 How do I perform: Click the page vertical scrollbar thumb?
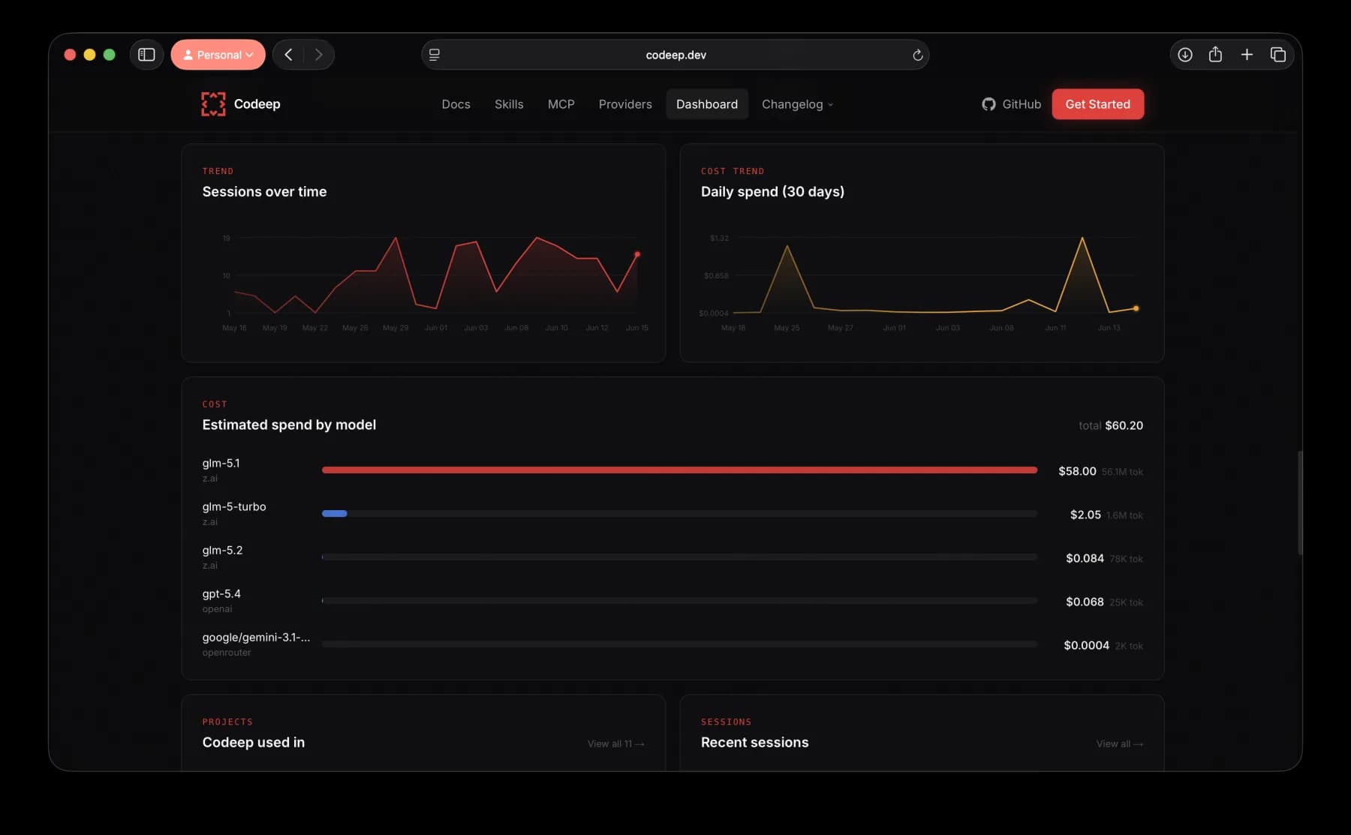pyautogui.click(x=1299, y=503)
